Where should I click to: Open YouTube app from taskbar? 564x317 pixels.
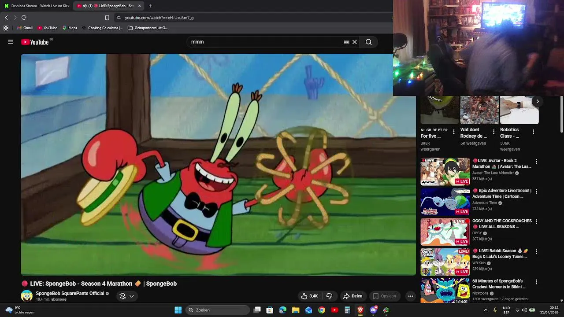(334, 310)
